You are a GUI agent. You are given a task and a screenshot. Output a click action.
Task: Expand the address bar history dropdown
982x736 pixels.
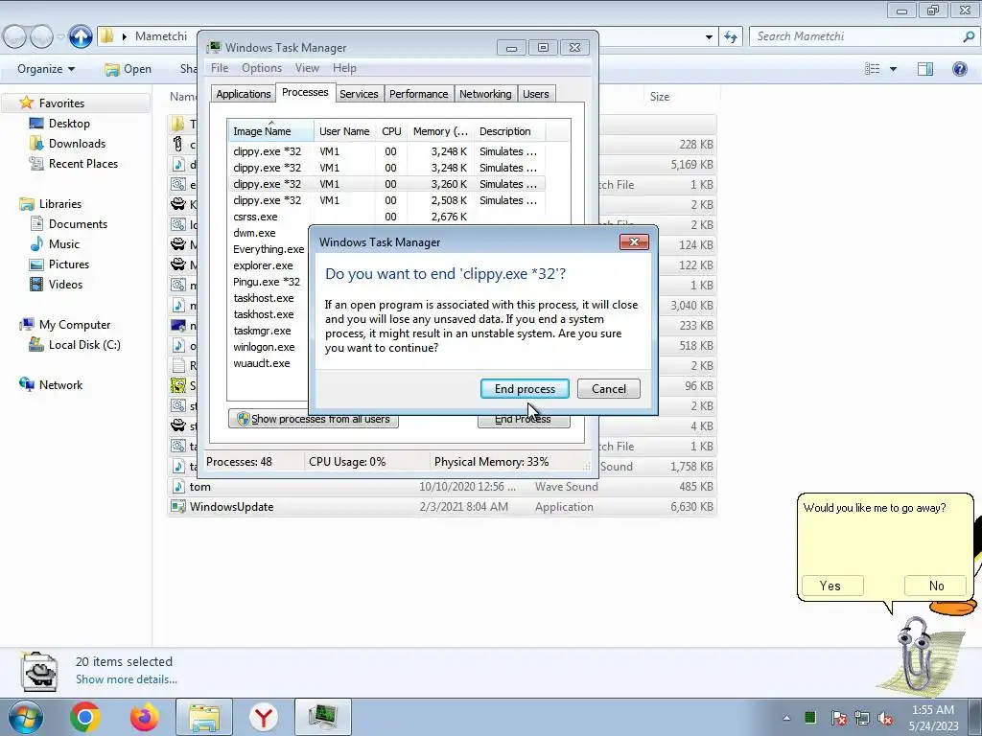point(709,36)
